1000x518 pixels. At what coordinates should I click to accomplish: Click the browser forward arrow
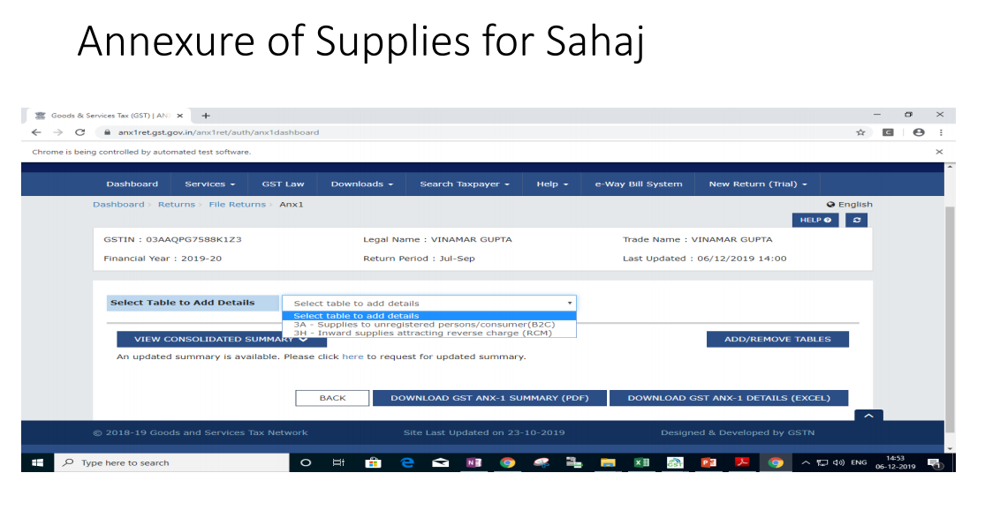(x=58, y=132)
